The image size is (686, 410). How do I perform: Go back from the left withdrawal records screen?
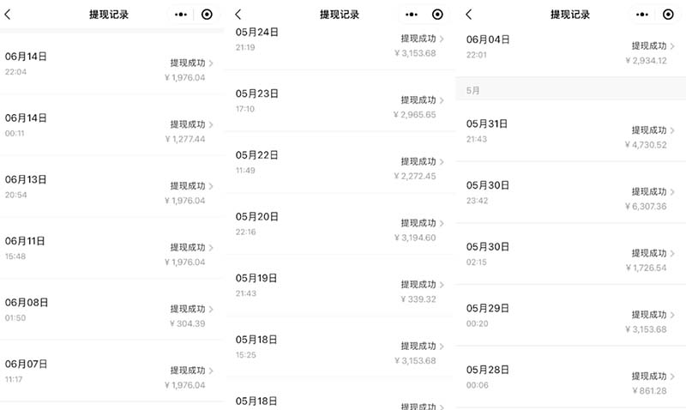[9, 15]
